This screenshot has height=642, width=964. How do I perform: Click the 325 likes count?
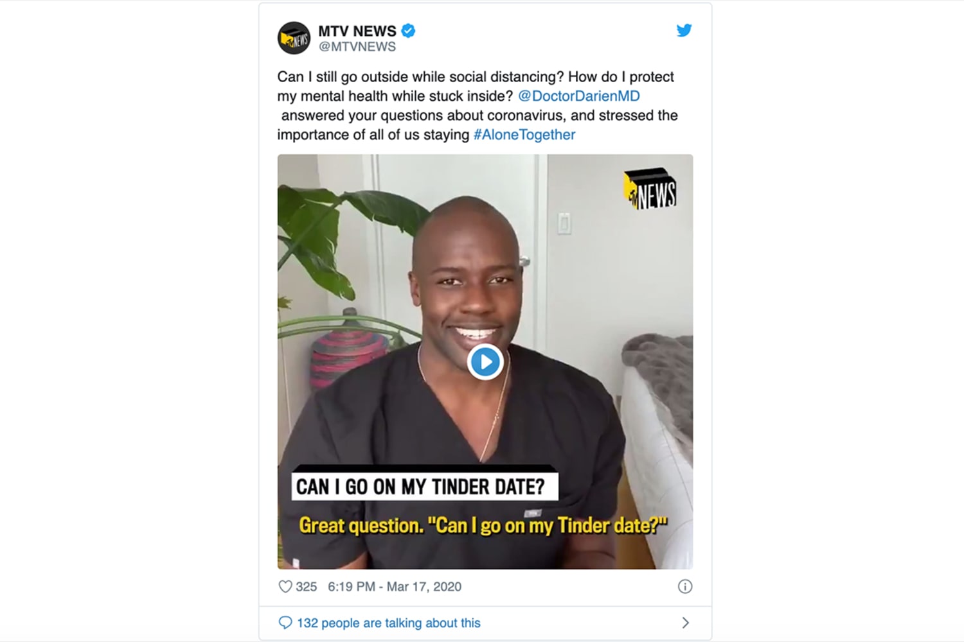306,586
